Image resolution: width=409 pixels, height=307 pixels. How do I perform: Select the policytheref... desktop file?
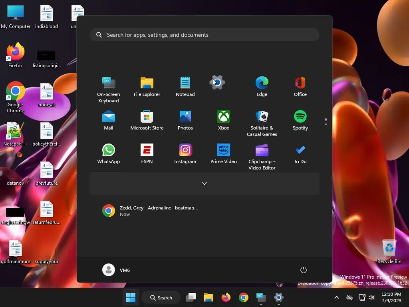(x=46, y=134)
